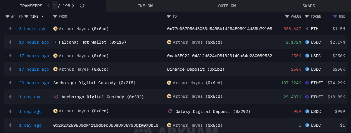The width and height of the screenshot is (351, 133).
Task: Open the USD column filter
Action: (335, 17)
